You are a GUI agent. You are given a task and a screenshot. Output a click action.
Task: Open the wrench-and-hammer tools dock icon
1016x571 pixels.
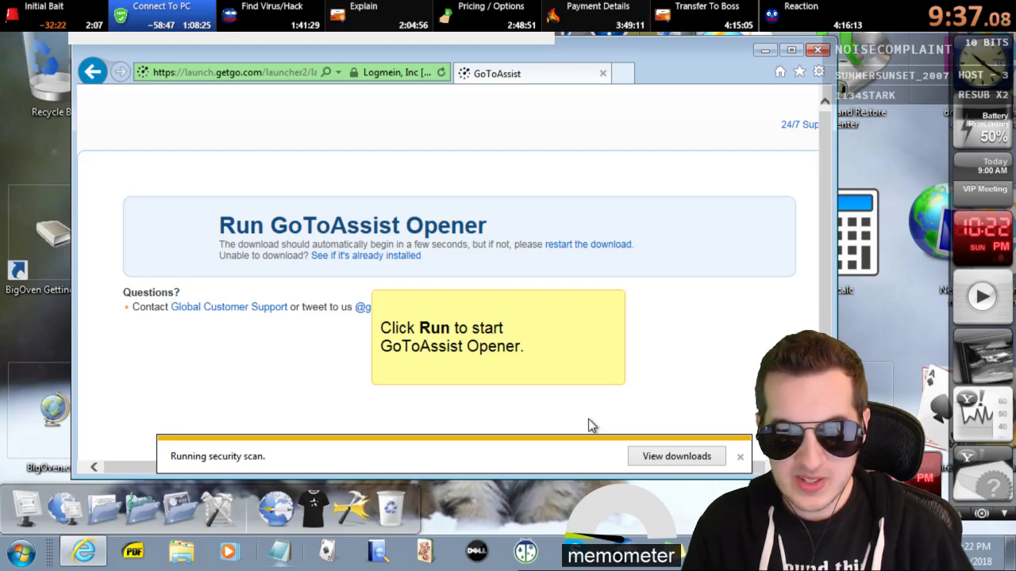tap(217, 508)
